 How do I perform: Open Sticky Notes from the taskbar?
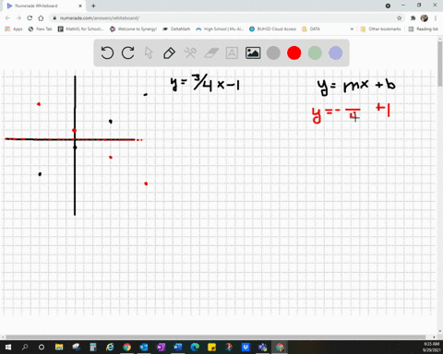click(x=211, y=348)
